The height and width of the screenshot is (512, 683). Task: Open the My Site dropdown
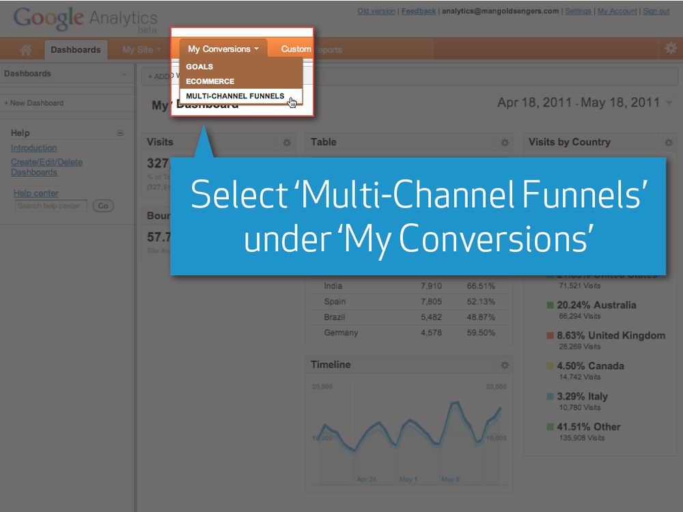pyautogui.click(x=139, y=49)
